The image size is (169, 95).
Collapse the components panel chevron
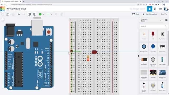[x=138, y=56]
